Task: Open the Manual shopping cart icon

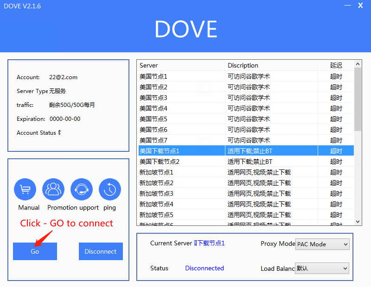Action: pos(25,189)
